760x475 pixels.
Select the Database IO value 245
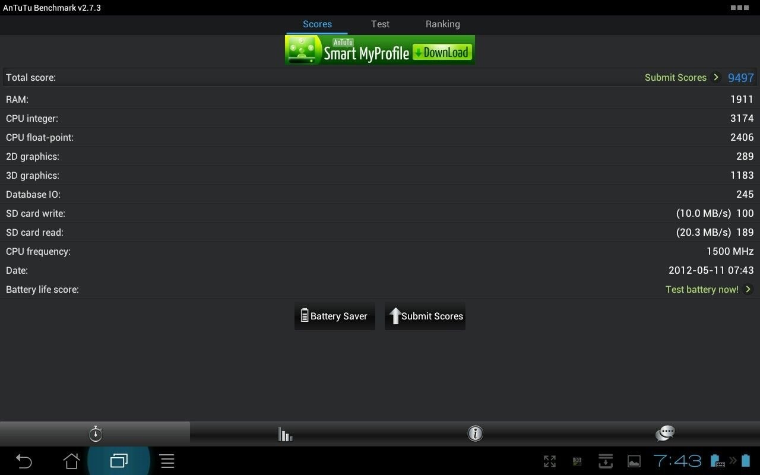click(x=745, y=194)
